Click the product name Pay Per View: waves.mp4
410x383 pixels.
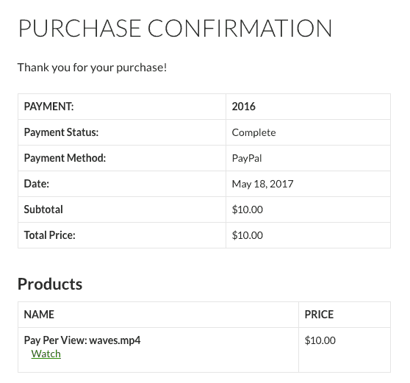(82, 340)
